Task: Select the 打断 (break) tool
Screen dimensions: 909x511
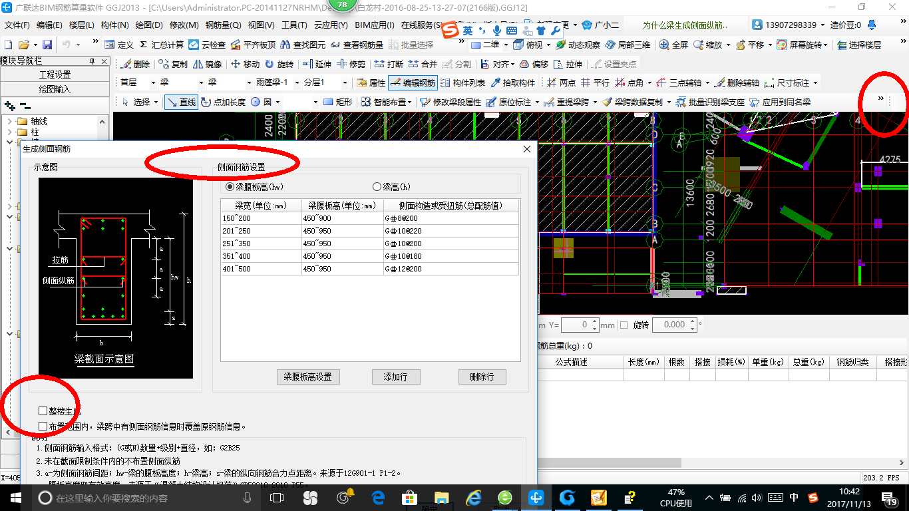Action: point(389,65)
